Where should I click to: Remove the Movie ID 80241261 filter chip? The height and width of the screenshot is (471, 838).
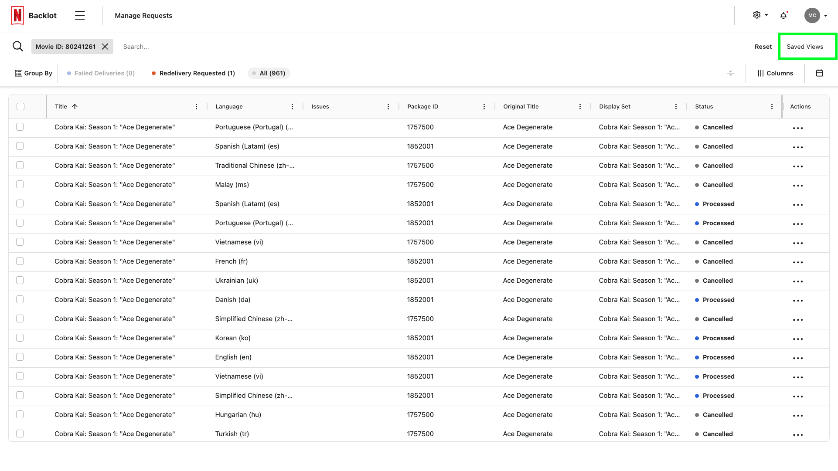(x=105, y=46)
